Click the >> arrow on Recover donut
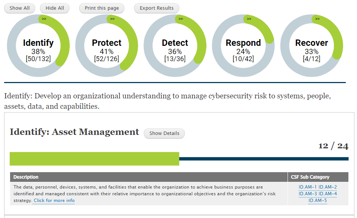Image resolution: width=357 pixels, height=218 pixels. [317, 19]
